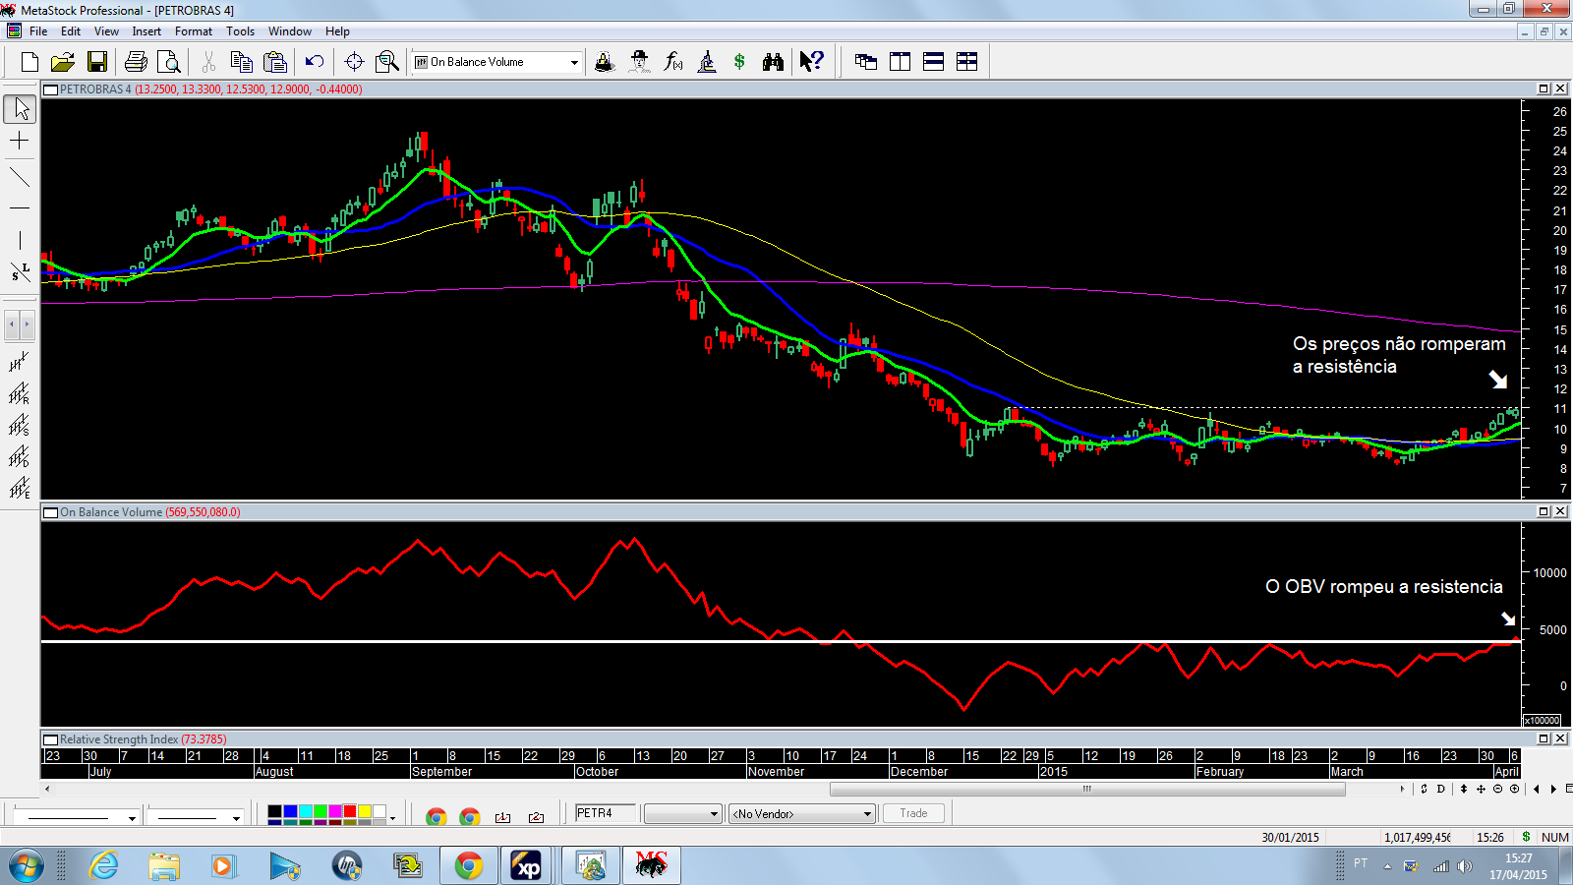The image size is (1573, 885).
Task: Click the Buy/Sell symbols tool icon
Action: click(x=20, y=272)
